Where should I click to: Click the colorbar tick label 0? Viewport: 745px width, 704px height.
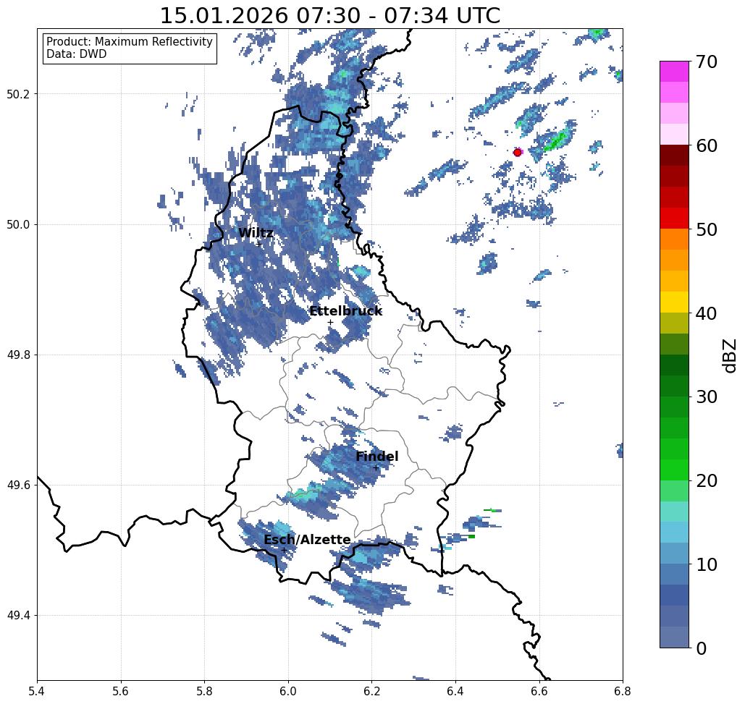tap(702, 648)
